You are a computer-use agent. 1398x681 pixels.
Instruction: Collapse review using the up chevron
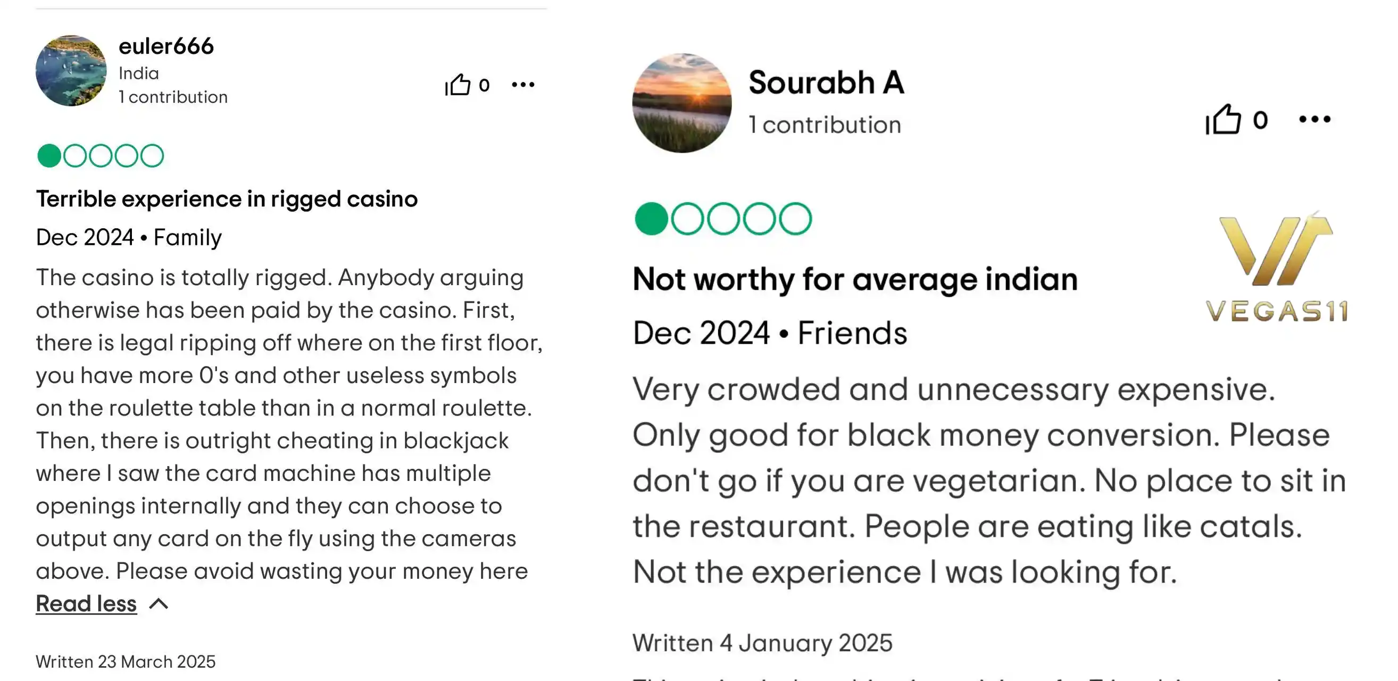point(159,604)
